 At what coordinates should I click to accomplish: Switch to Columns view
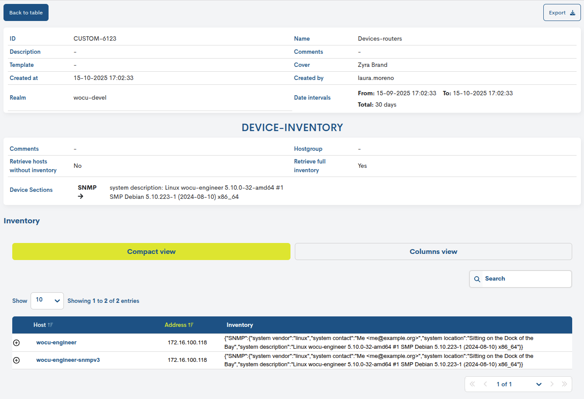coord(433,251)
